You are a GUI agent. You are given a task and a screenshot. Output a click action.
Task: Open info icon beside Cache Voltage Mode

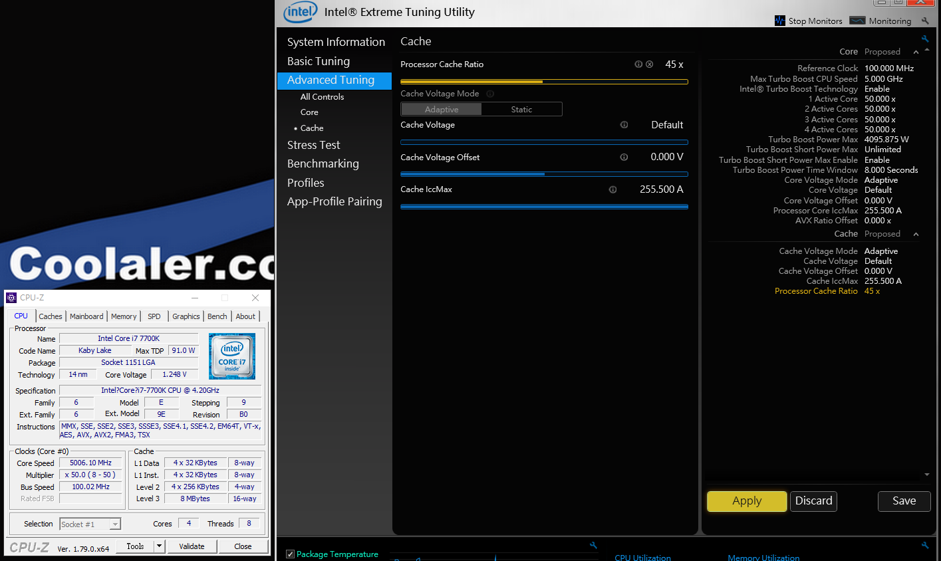click(490, 94)
